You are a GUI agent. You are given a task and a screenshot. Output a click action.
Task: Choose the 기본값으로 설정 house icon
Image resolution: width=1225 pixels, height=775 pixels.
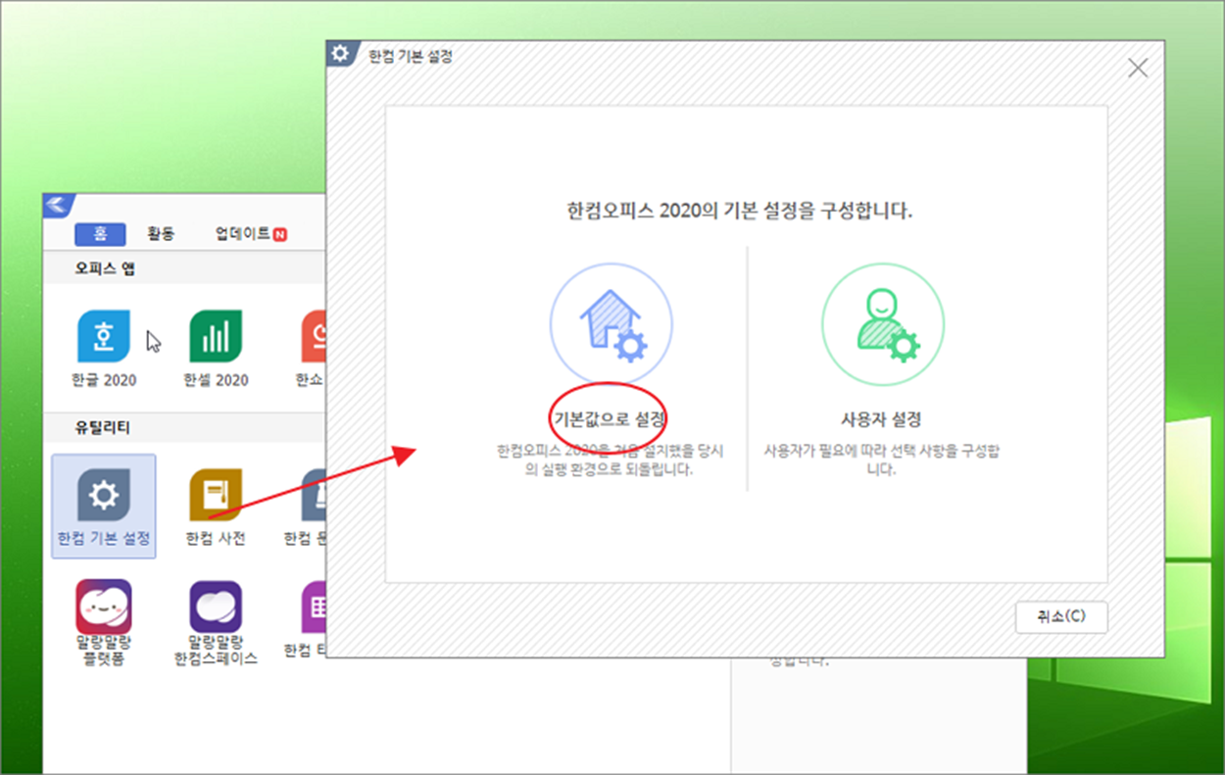point(611,324)
